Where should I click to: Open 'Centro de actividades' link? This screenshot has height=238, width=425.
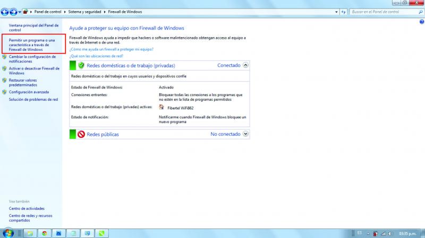tap(27, 208)
